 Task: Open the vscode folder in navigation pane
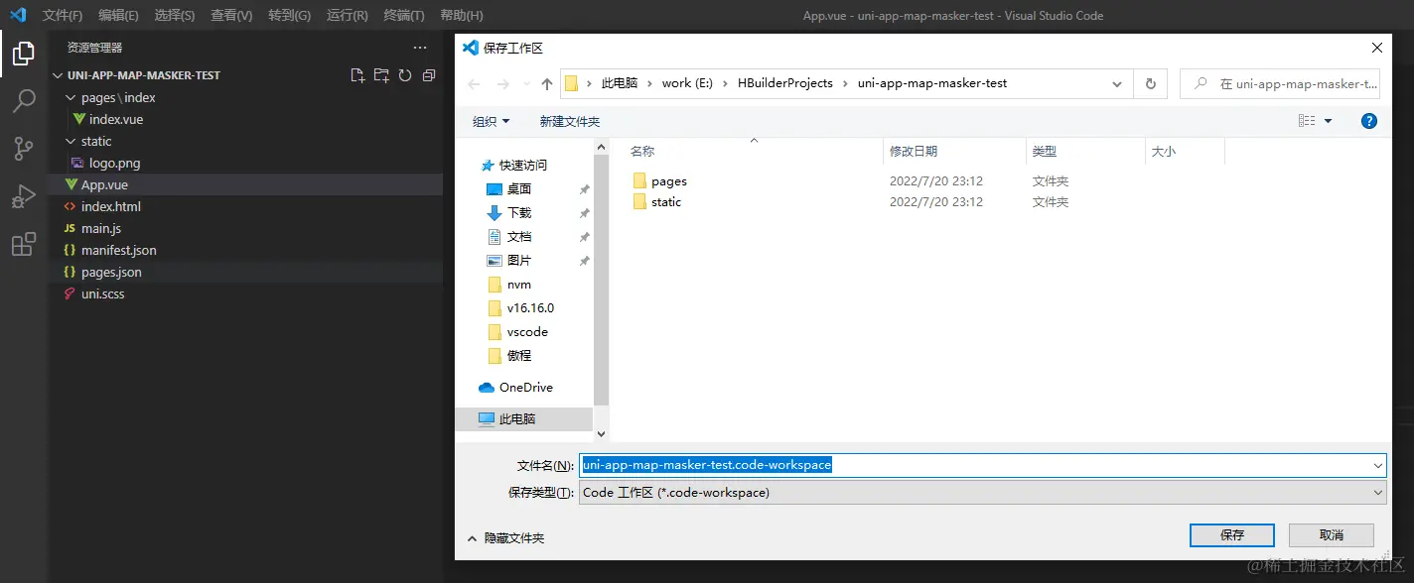(x=527, y=331)
